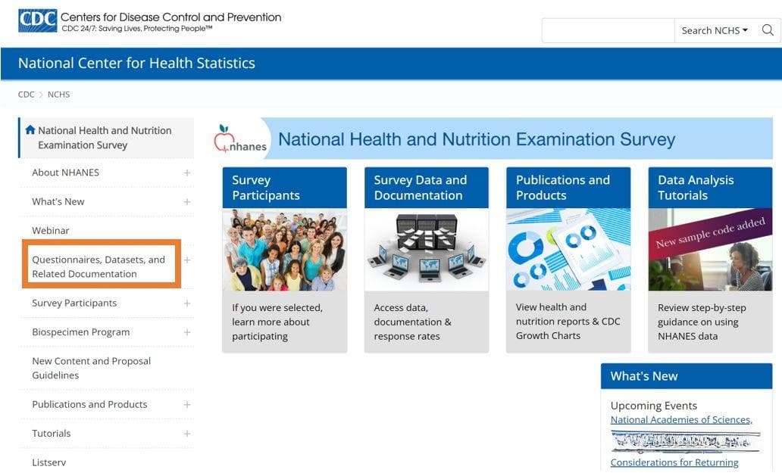The height and width of the screenshot is (476, 782).
Task: Open the Search NCHS dropdown
Action: click(x=715, y=30)
